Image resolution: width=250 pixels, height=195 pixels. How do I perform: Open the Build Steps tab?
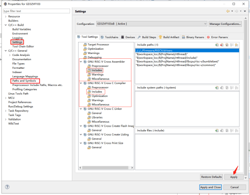click(x=147, y=37)
